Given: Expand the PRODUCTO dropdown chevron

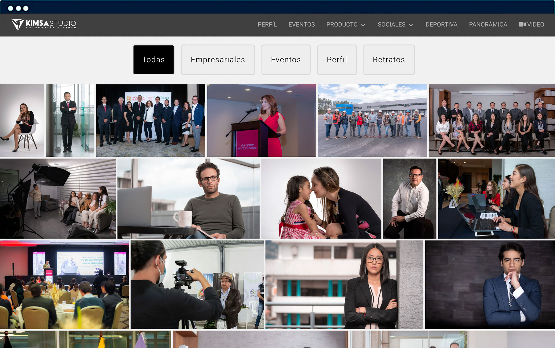Looking at the screenshot, I should tap(363, 25).
